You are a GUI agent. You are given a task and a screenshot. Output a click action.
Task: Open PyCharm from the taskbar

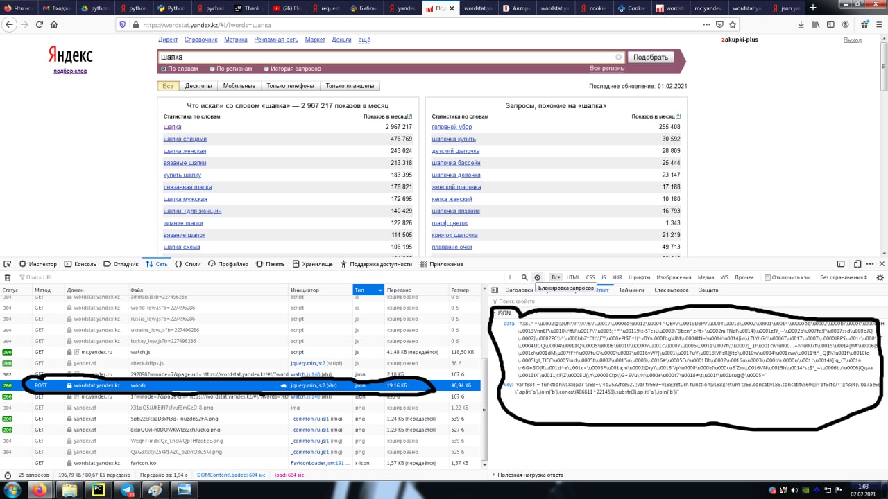point(98,490)
